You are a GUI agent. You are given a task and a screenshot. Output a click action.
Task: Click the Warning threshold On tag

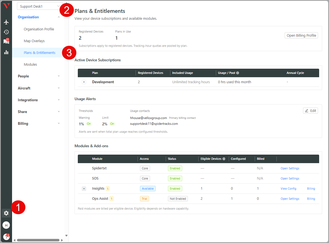pos(89,124)
